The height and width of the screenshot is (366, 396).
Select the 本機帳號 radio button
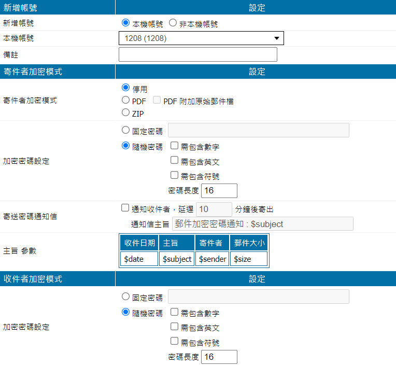point(125,23)
